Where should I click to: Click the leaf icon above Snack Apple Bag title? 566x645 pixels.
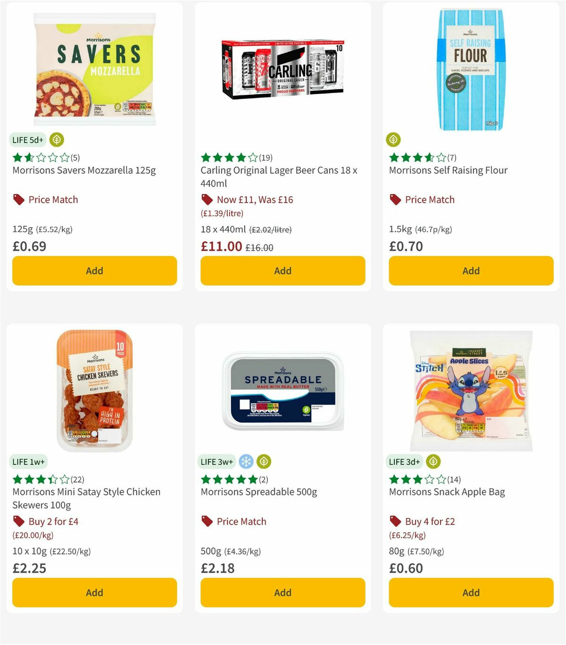click(433, 462)
